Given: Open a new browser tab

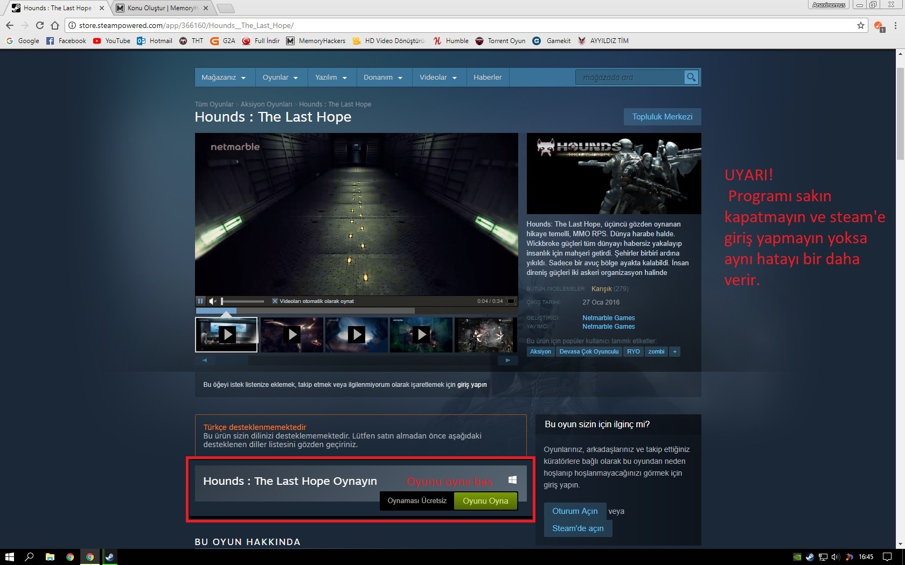Looking at the screenshot, I should click(225, 8).
